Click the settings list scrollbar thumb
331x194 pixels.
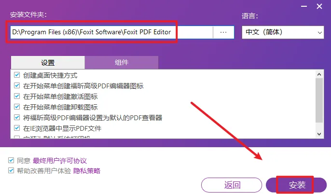319,100
